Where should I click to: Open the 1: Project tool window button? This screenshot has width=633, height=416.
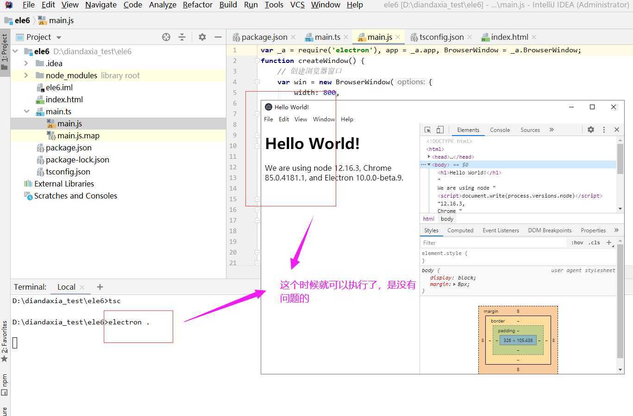pyautogui.click(x=5, y=51)
